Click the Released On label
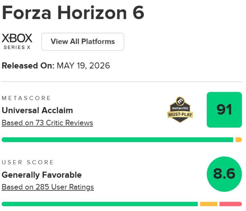This screenshot has width=246, height=211. (x=28, y=65)
